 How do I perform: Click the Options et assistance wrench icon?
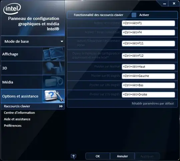point(54,96)
